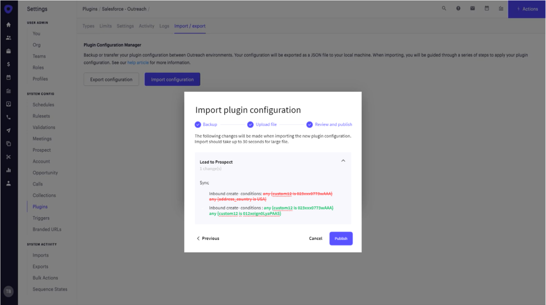Click the help question mark icon
Viewport: 546px width, 305px height.
458,8
